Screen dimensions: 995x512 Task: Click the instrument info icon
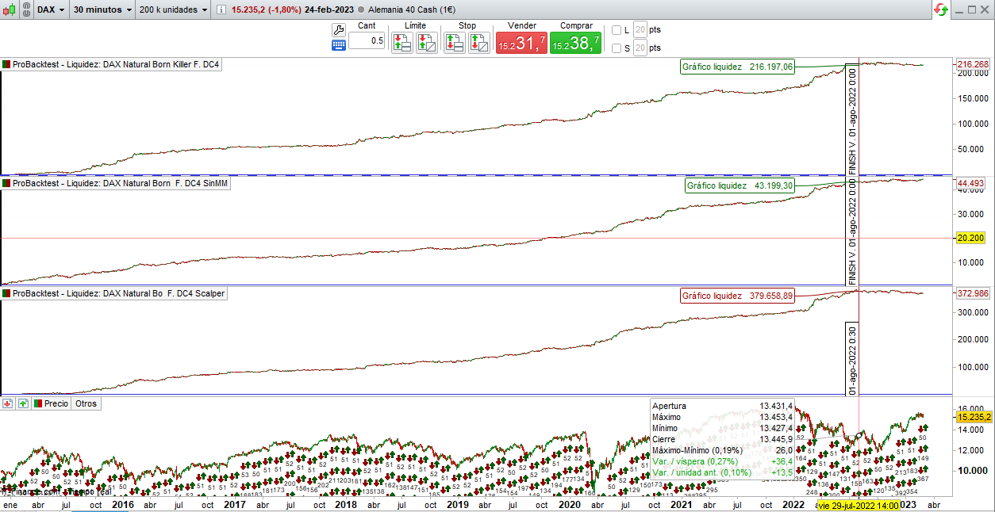(221, 10)
